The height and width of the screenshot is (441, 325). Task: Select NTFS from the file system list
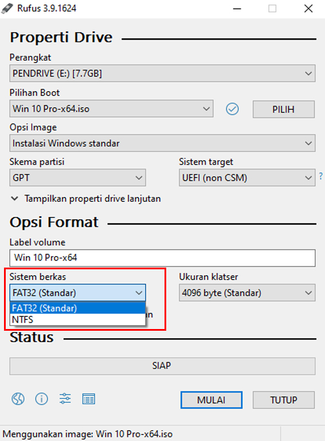[x=77, y=319]
